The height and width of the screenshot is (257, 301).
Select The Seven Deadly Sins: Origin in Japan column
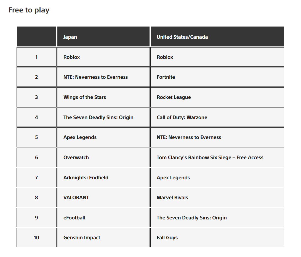point(103,117)
